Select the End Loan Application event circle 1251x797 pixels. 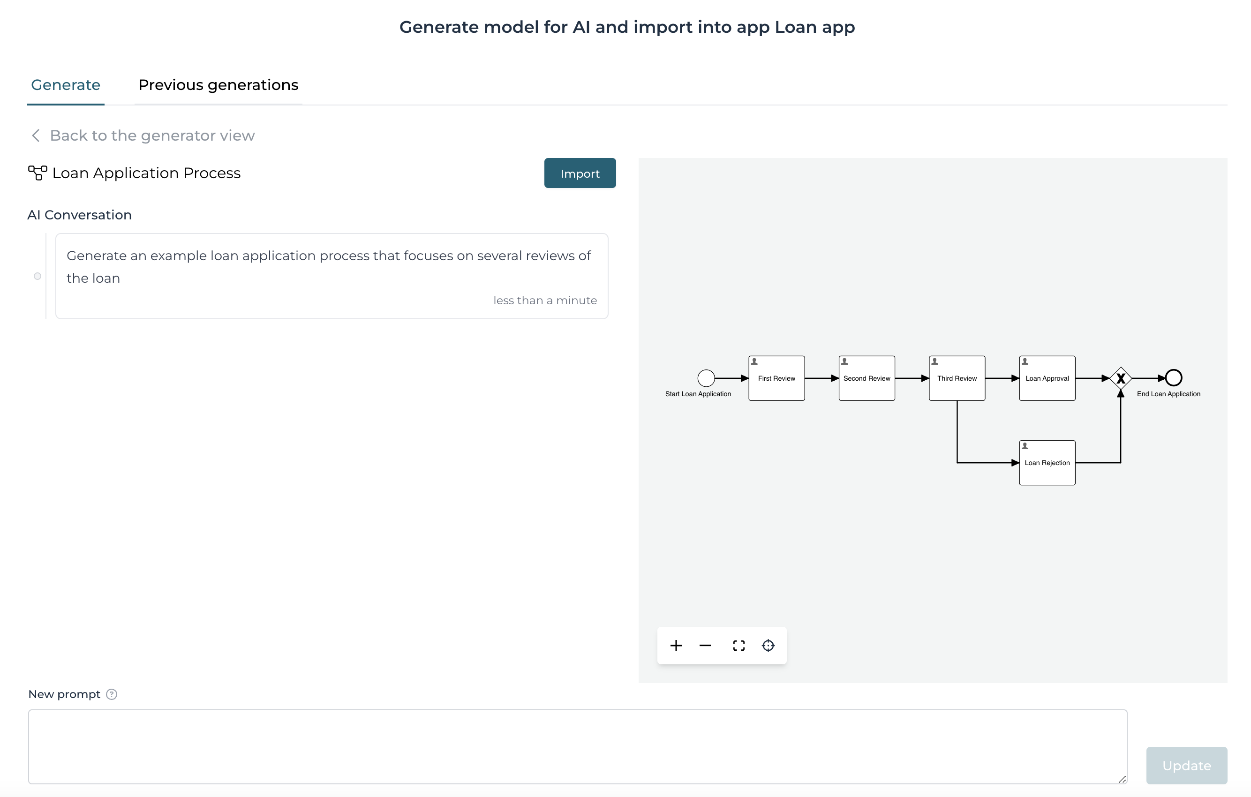coord(1174,378)
